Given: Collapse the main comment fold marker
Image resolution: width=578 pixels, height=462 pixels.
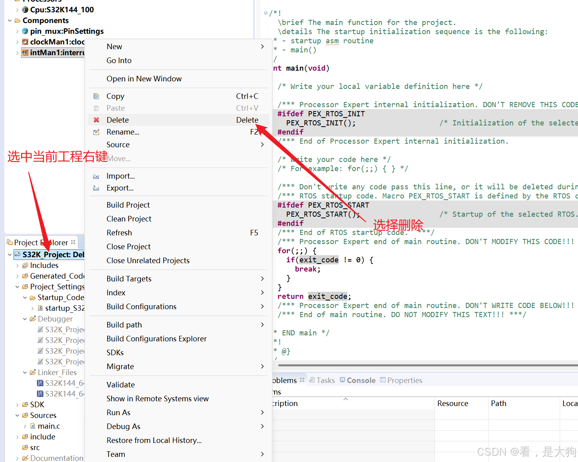Looking at the screenshot, I should click(266, 13).
